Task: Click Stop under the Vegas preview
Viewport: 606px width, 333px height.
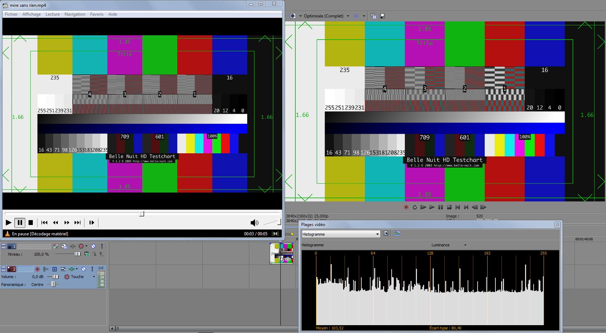Action: pyautogui.click(x=449, y=207)
